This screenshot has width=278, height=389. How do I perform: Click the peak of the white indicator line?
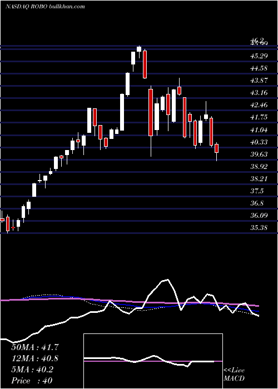[x=168, y=280]
